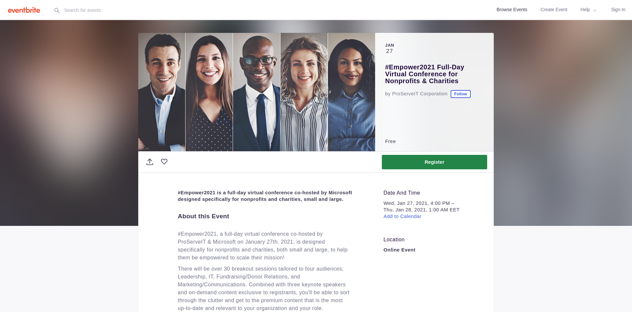Like the event with heart icon
The image size is (632, 312).
pos(164,162)
